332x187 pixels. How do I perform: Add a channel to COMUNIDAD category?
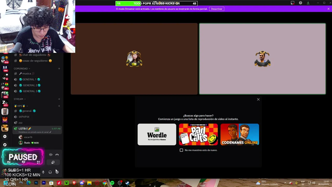(59, 69)
